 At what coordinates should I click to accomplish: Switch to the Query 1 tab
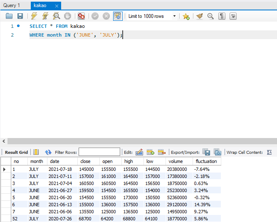pos(12,5)
